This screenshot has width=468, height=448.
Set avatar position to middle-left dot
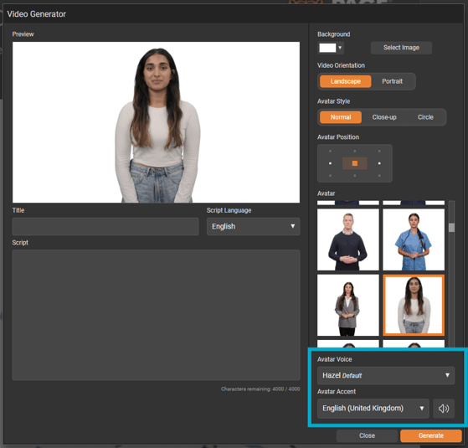pos(330,163)
